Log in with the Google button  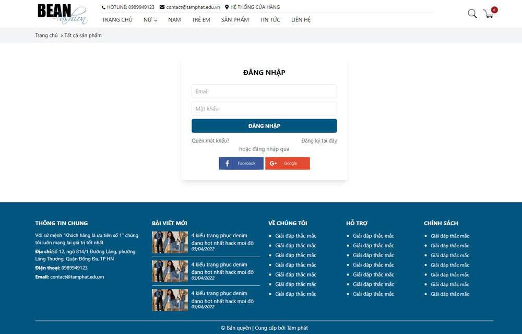[287, 164]
